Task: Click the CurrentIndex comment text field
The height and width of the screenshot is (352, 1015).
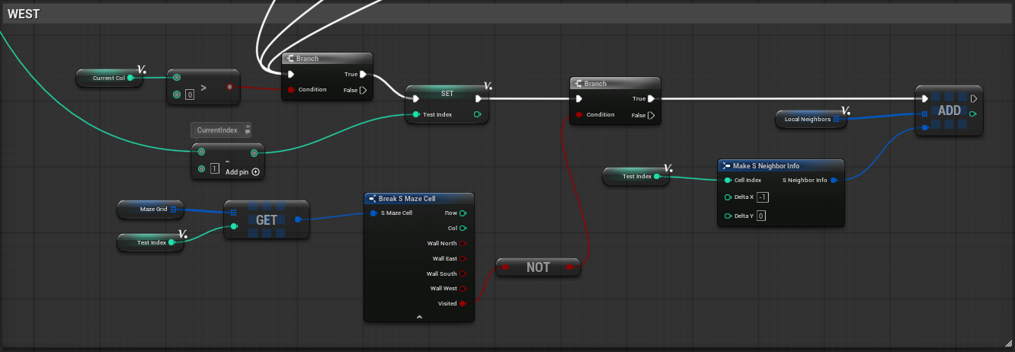Action: tap(217, 130)
